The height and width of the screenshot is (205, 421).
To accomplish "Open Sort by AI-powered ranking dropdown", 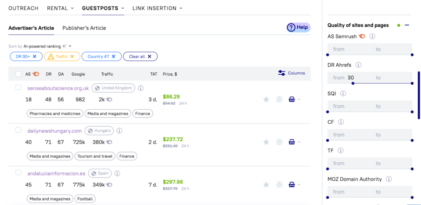I will 70,46.
